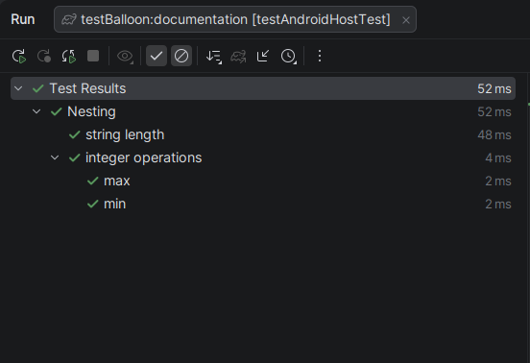
Task: Collapse the Test Results root node
Action: click(18, 88)
